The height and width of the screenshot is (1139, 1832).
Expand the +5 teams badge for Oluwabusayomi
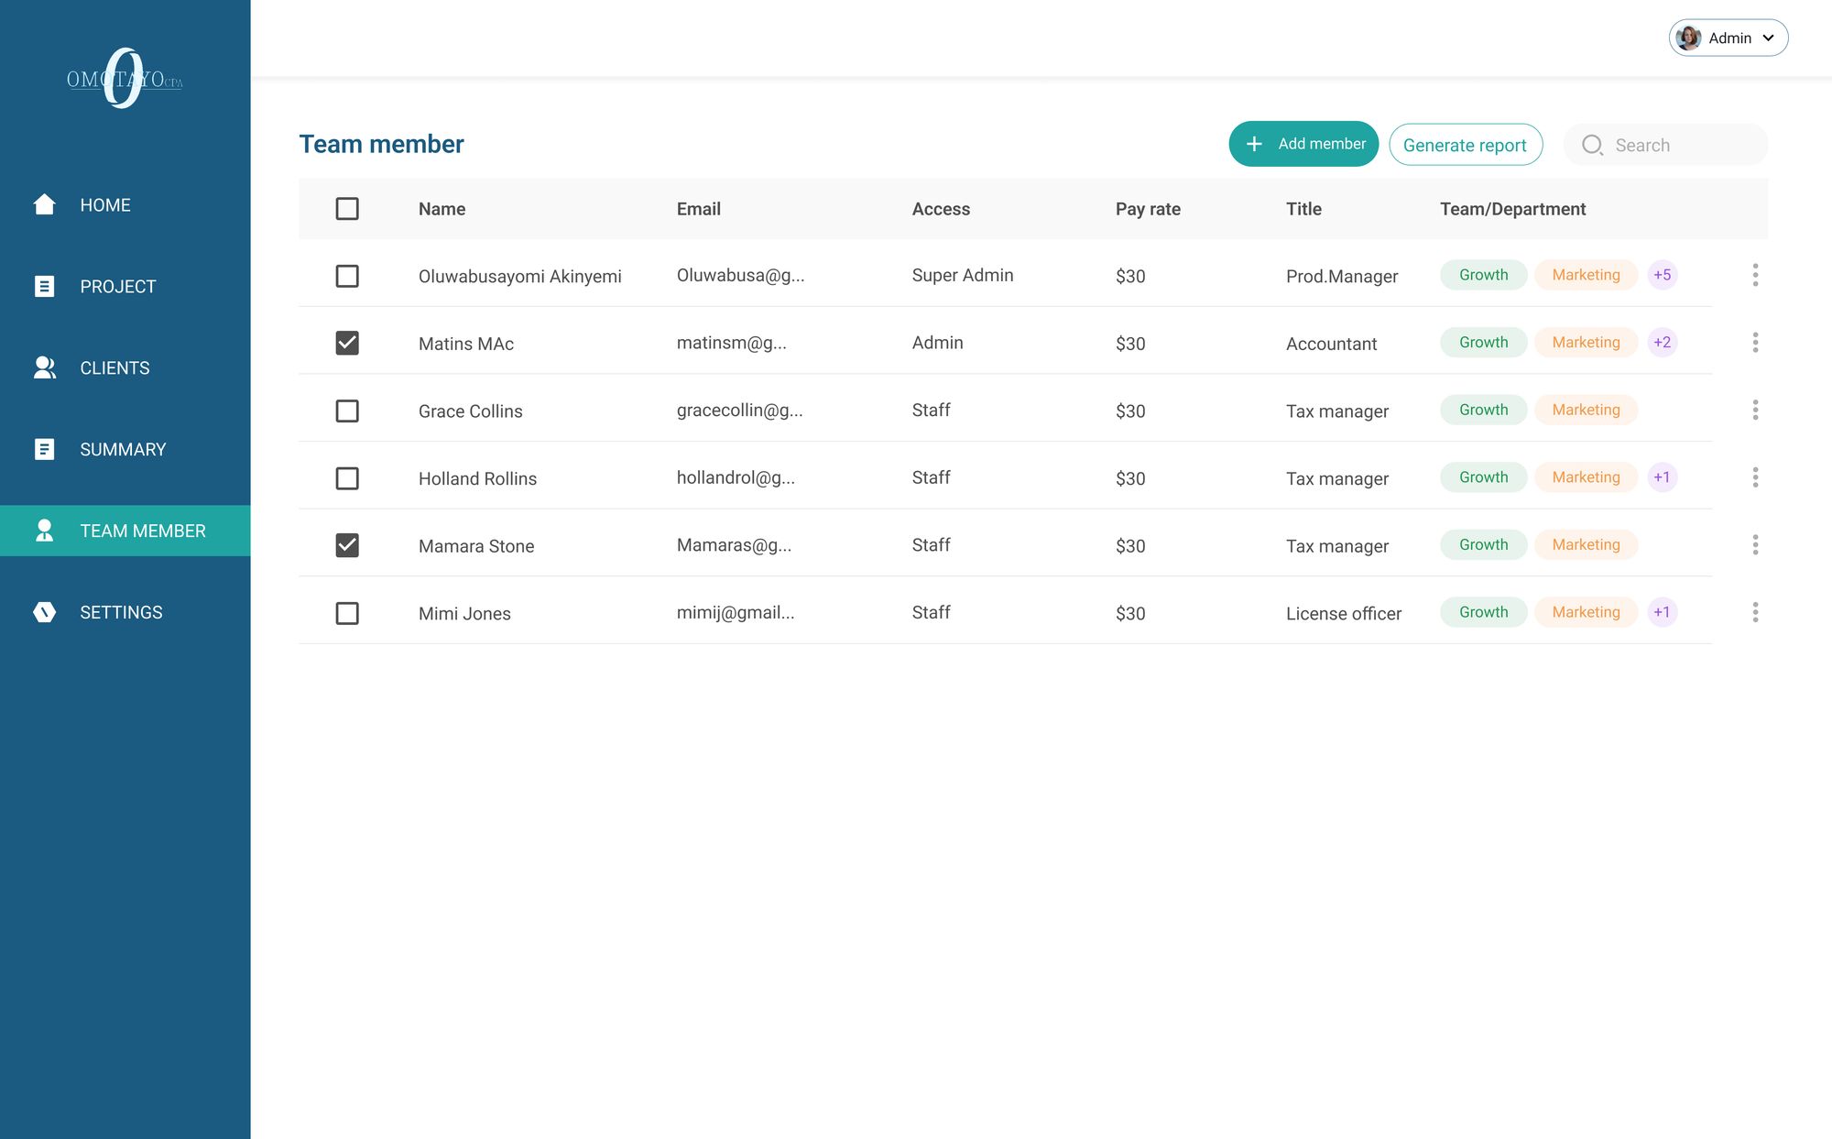[1662, 275]
